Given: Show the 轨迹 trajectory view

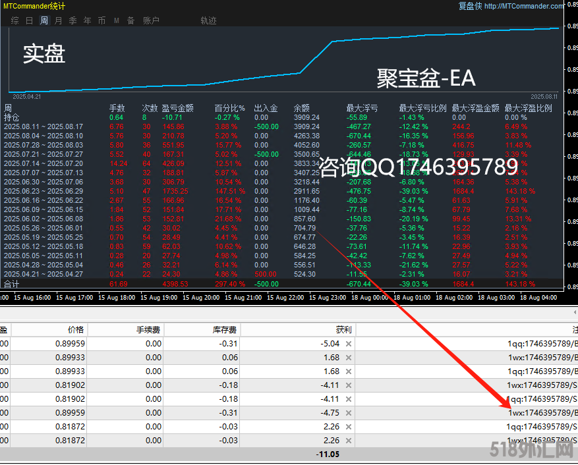Looking at the screenshot, I should click(208, 20).
